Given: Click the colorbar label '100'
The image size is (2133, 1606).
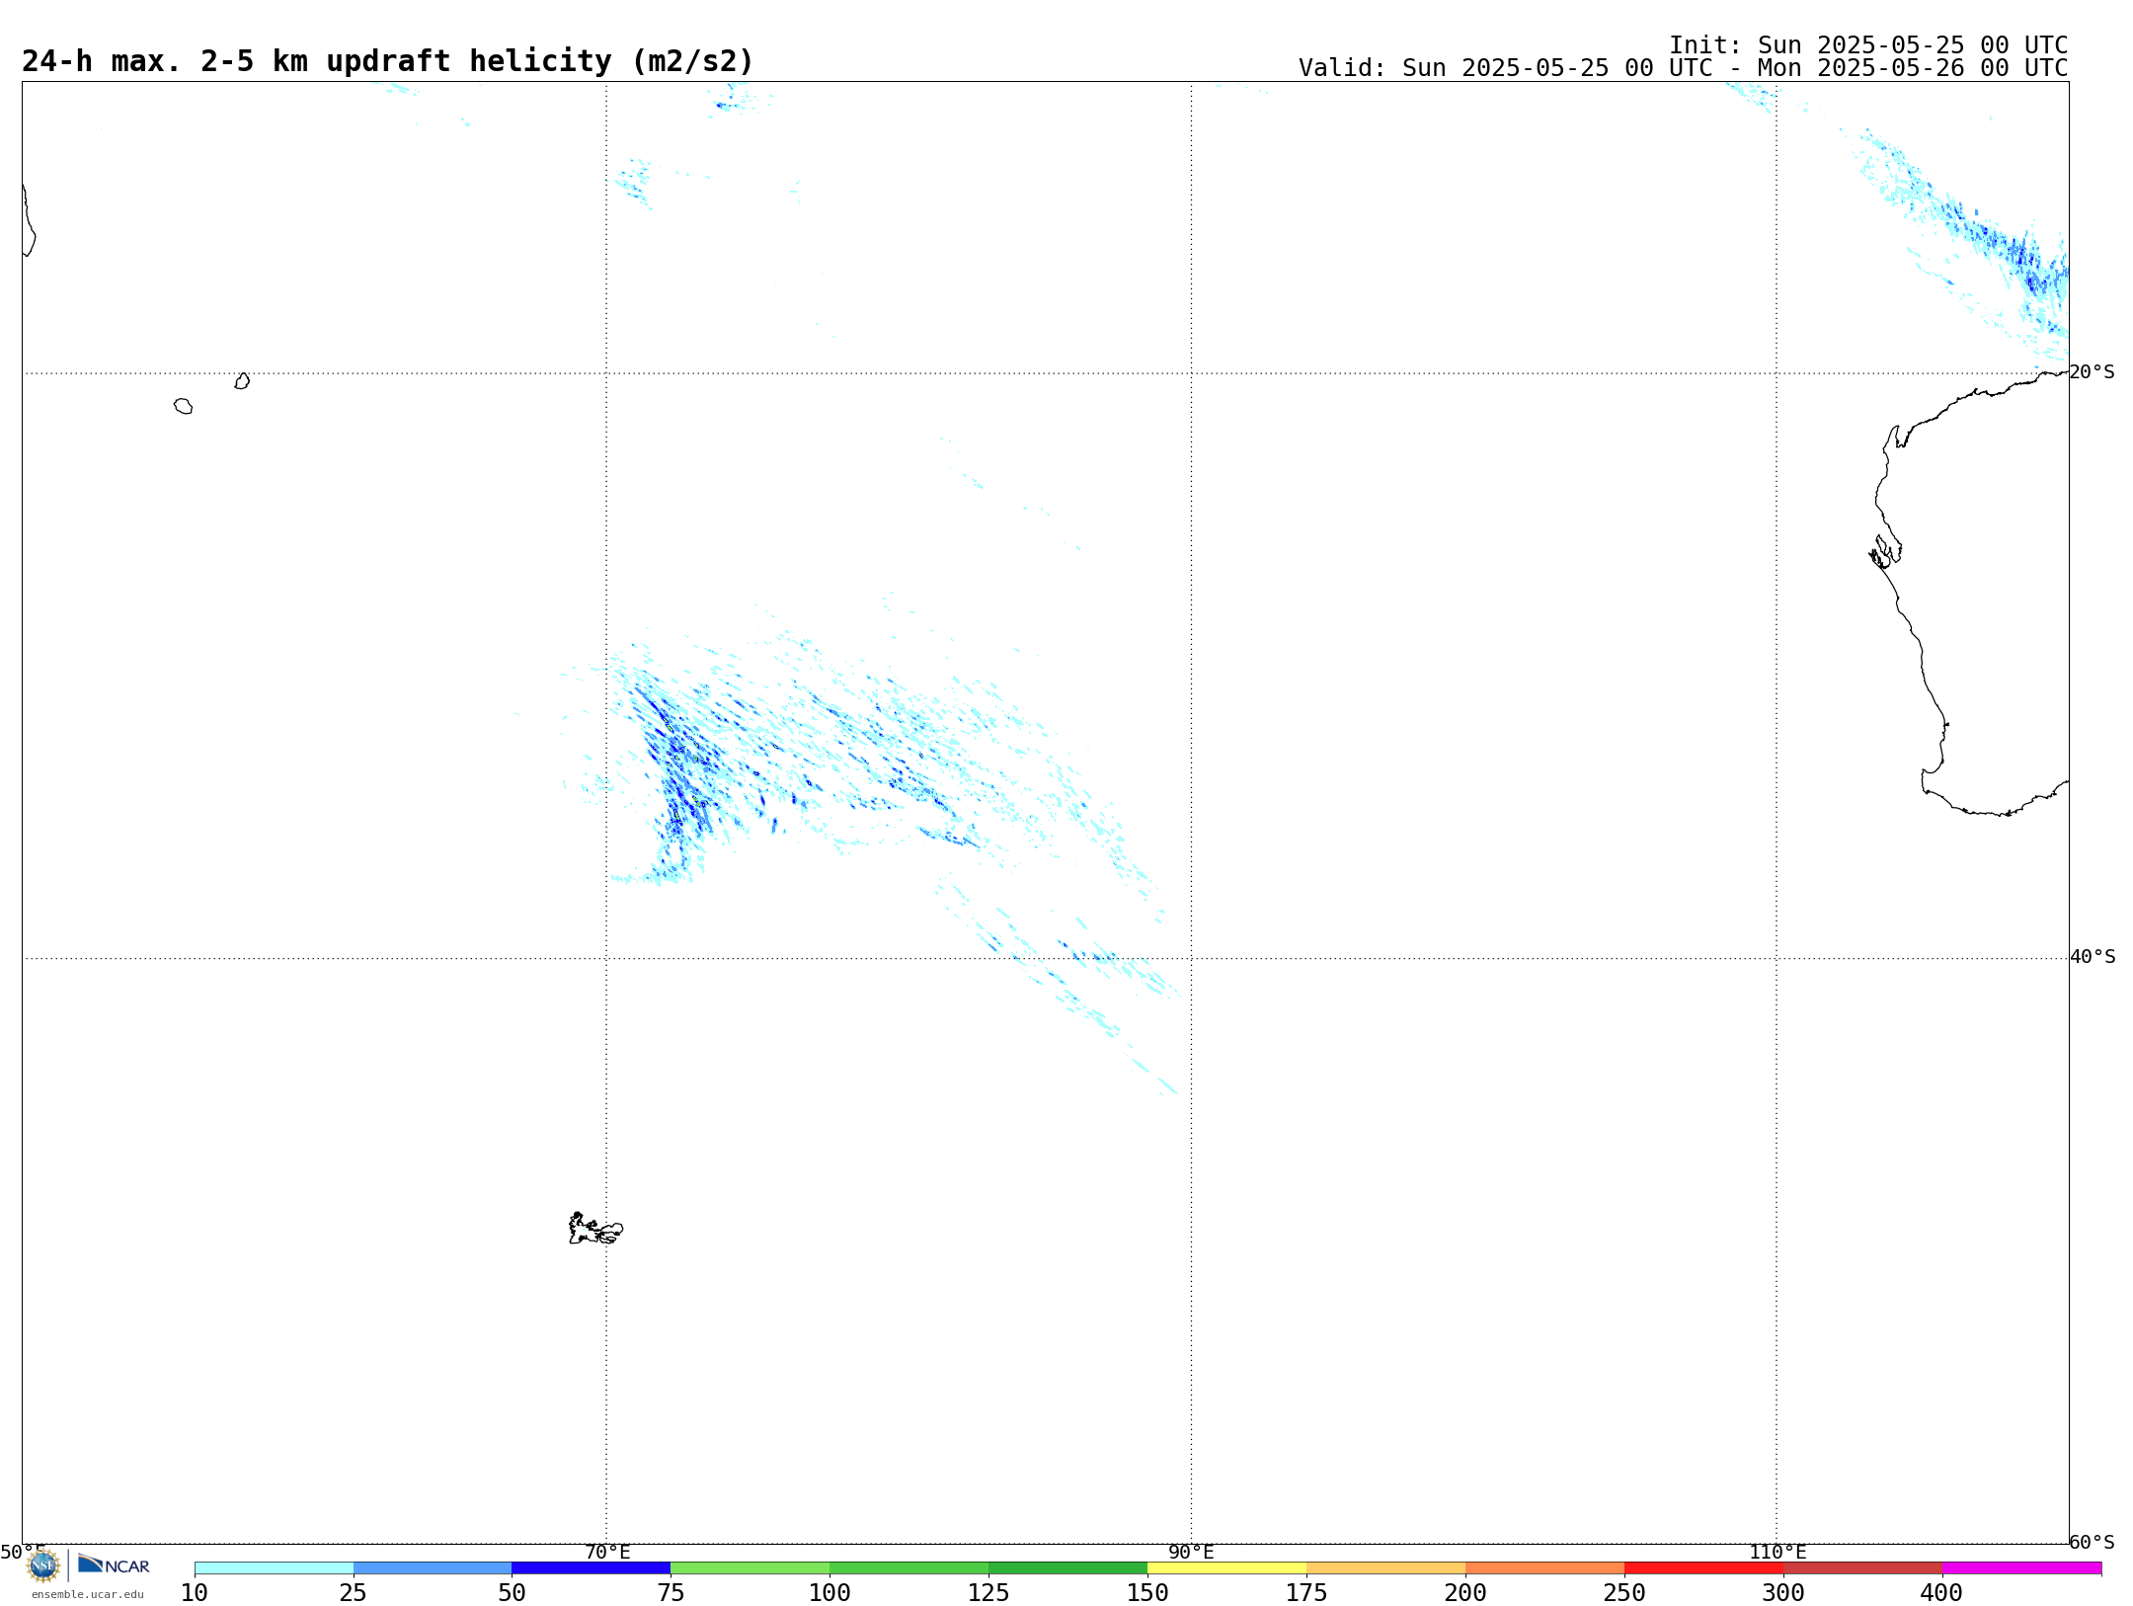Looking at the screenshot, I should tap(829, 1592).
